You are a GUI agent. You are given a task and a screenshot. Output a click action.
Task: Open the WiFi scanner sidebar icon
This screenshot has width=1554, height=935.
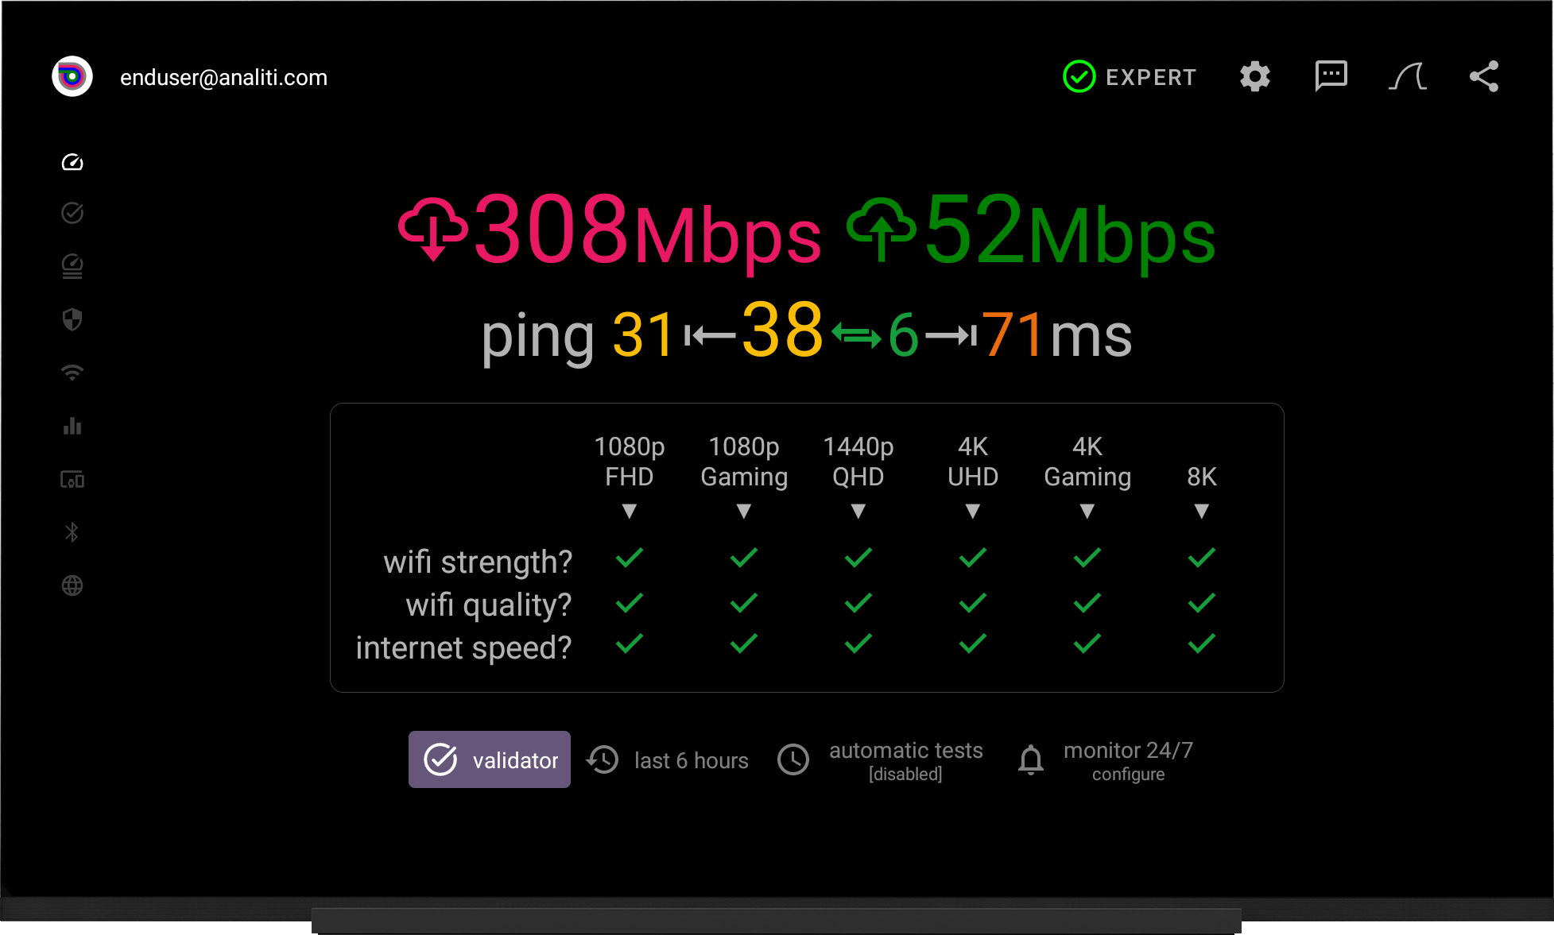tap(72, 373)
